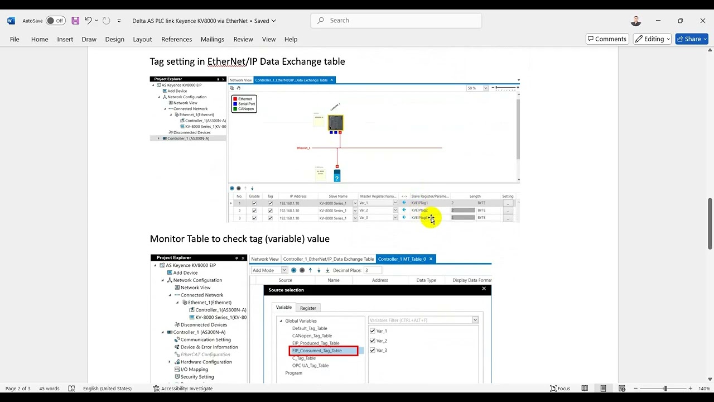Screen dimensions: 714x402
Task: Open Var_1 master register dropdown
Action: [x=395, y=203]
